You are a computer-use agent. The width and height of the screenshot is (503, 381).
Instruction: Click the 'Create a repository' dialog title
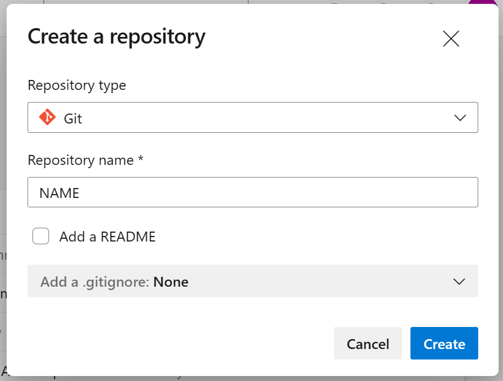click(x=116, y=37)
